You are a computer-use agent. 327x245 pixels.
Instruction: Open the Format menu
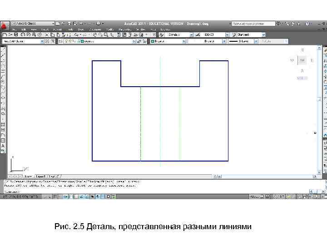[57, 29]
